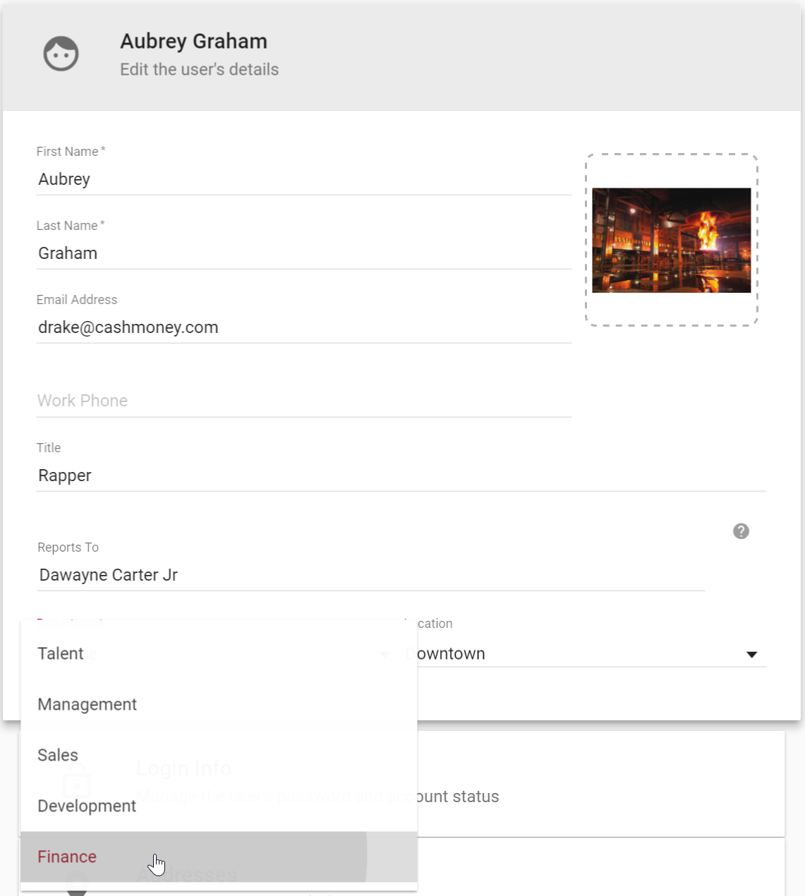Click the Reports To field

[x=370, y=575]
